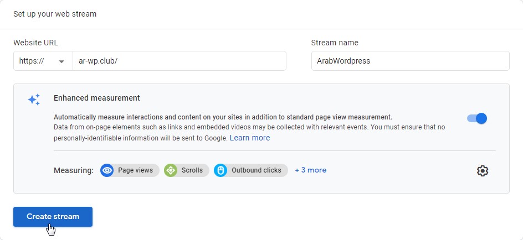Focus the Stream name text field
Image resolution: width=523 pixels, height=240 pixels.
(410, 61)
